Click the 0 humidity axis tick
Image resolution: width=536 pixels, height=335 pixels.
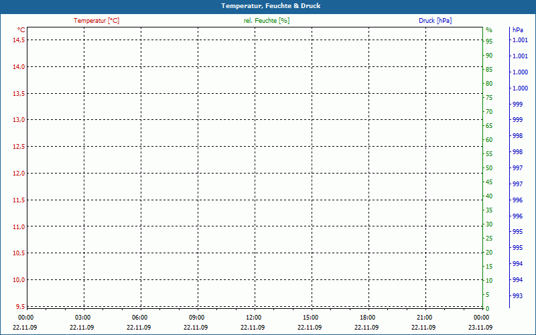coord(488,309)
